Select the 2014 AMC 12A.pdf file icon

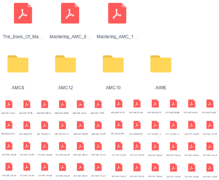[x=210, y=168]
